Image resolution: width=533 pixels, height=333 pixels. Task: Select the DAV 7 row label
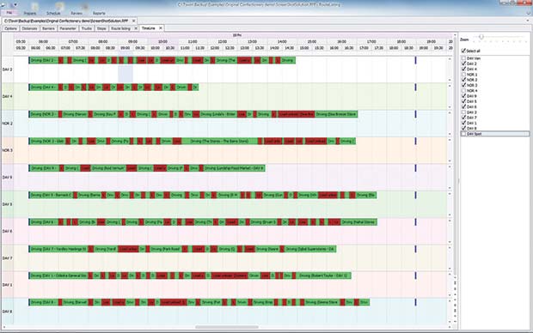coord(7,258)
